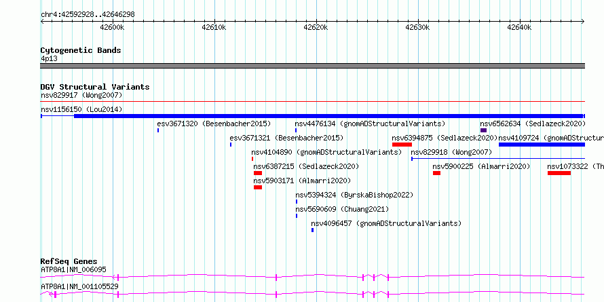Click the red nsv5903171 variant block
The width and height of the screenshot is (604, 302).
(258, 187)
